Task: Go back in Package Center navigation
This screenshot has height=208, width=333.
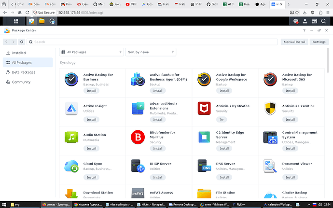Action: (x=6, y=42)
